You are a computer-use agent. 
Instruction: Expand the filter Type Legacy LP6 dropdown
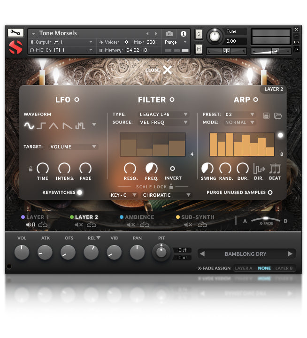[x=163, y=114]
